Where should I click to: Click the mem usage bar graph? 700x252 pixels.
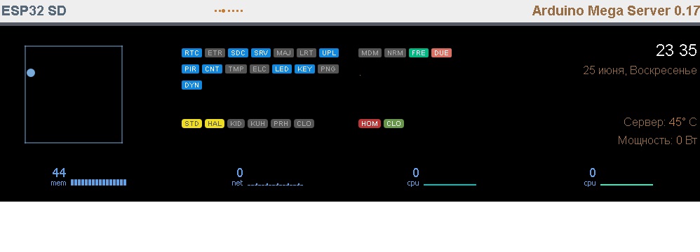tap(99, 183)
